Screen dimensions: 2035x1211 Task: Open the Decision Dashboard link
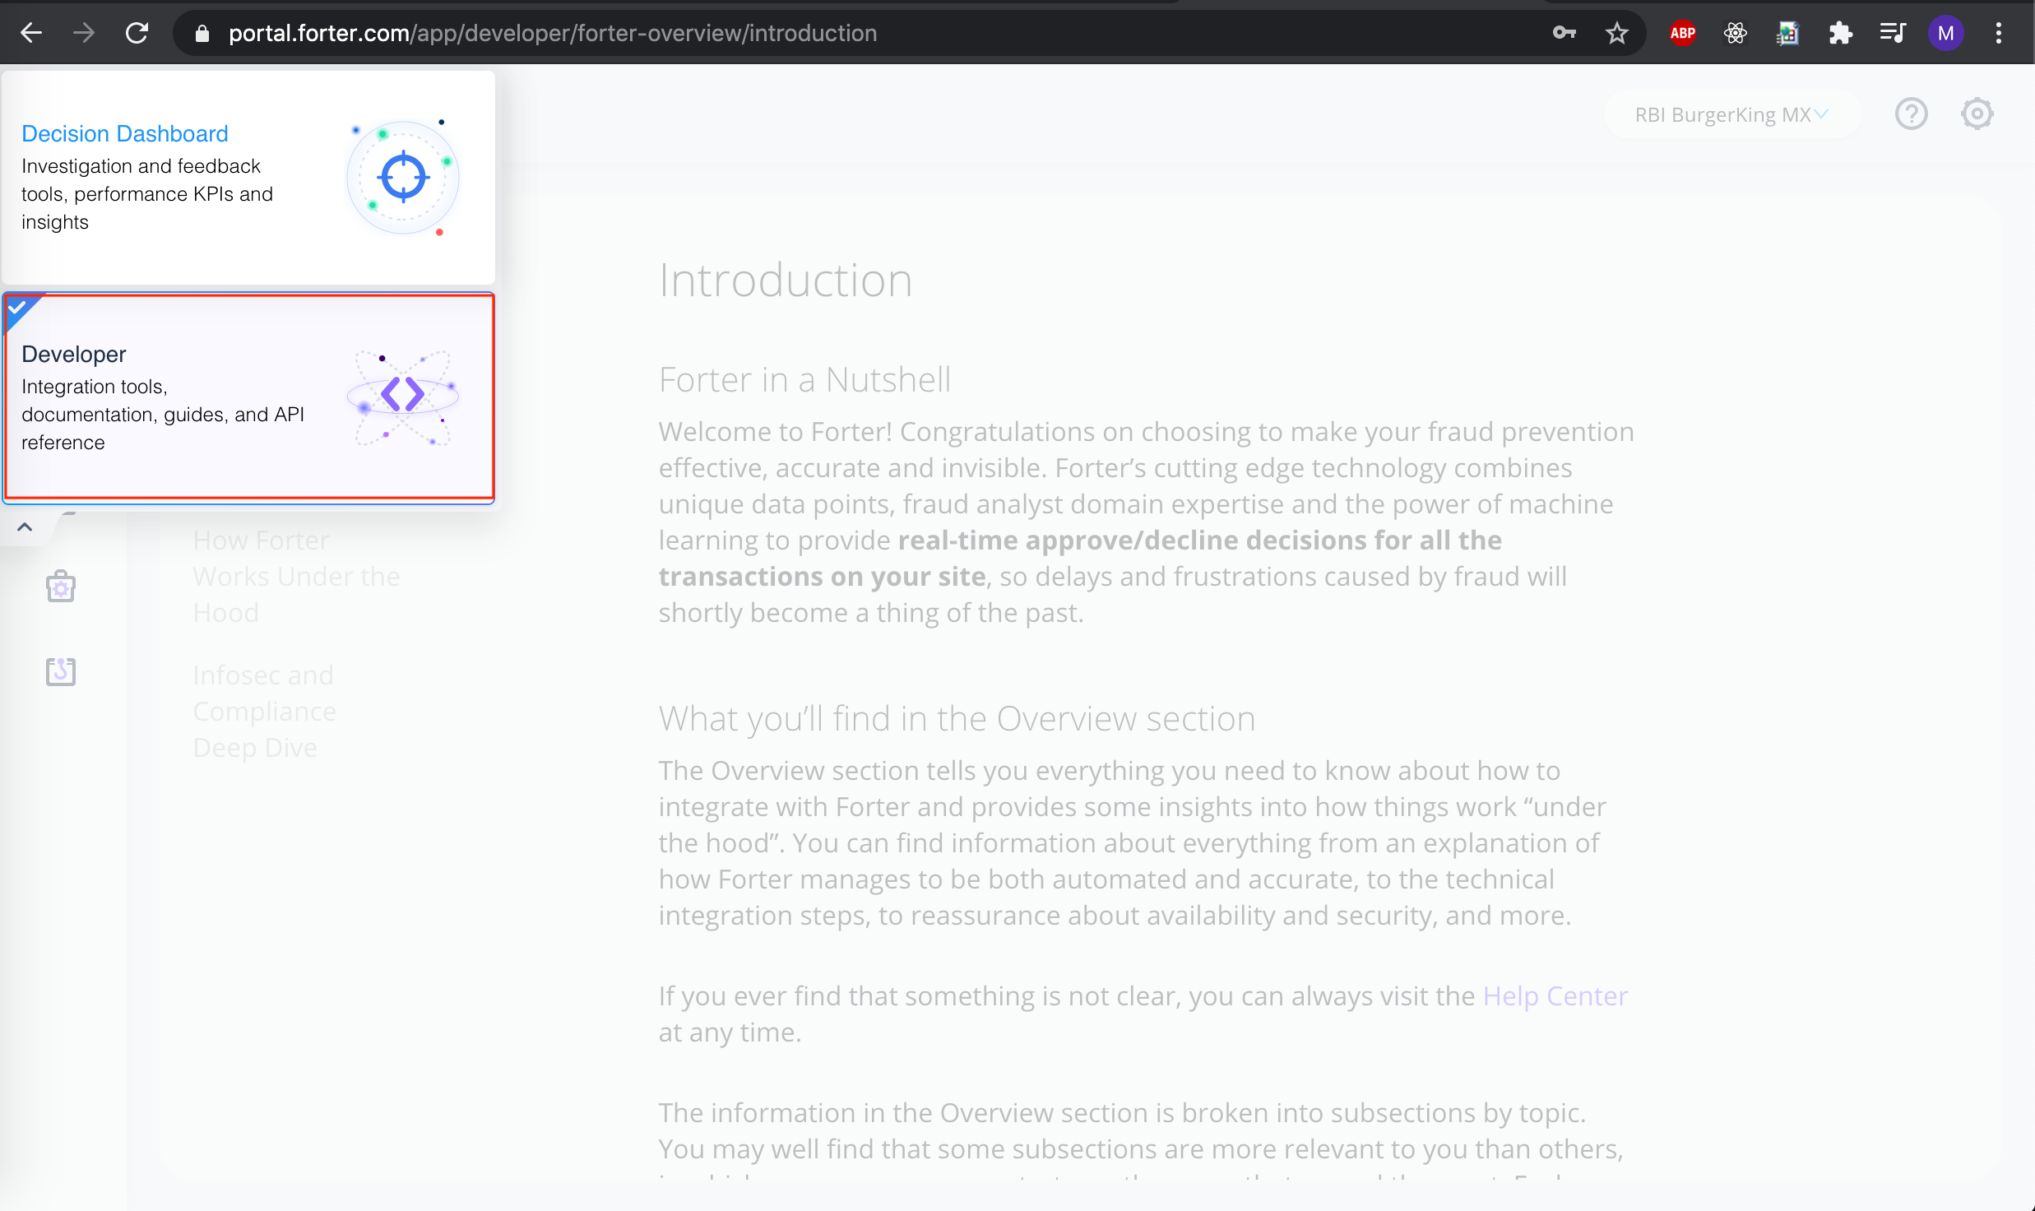coord(124,133)
